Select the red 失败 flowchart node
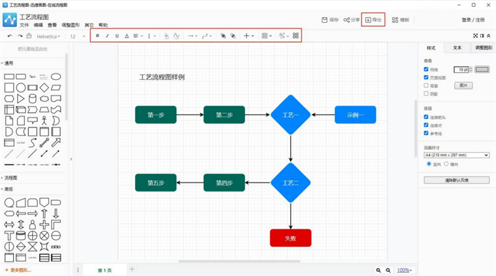Image resolution: width=496 pixels, height=276 pixels. pos(291,237)
